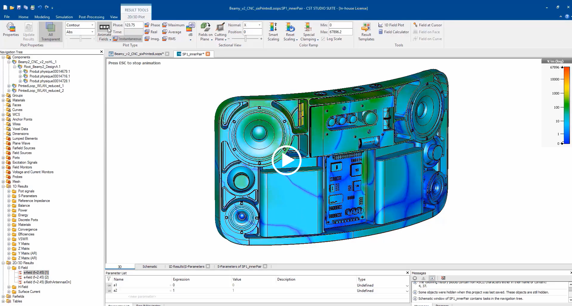Enable the Cutting Plane tool
This screenshot has height=306, width=572.
point(220,28)
